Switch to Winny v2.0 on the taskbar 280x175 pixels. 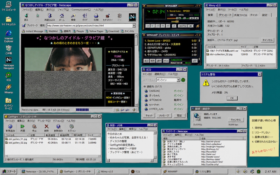(x=112, y=172)
